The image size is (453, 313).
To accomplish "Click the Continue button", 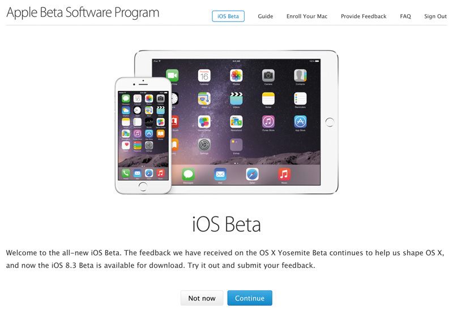I will [x=250, y=298].
